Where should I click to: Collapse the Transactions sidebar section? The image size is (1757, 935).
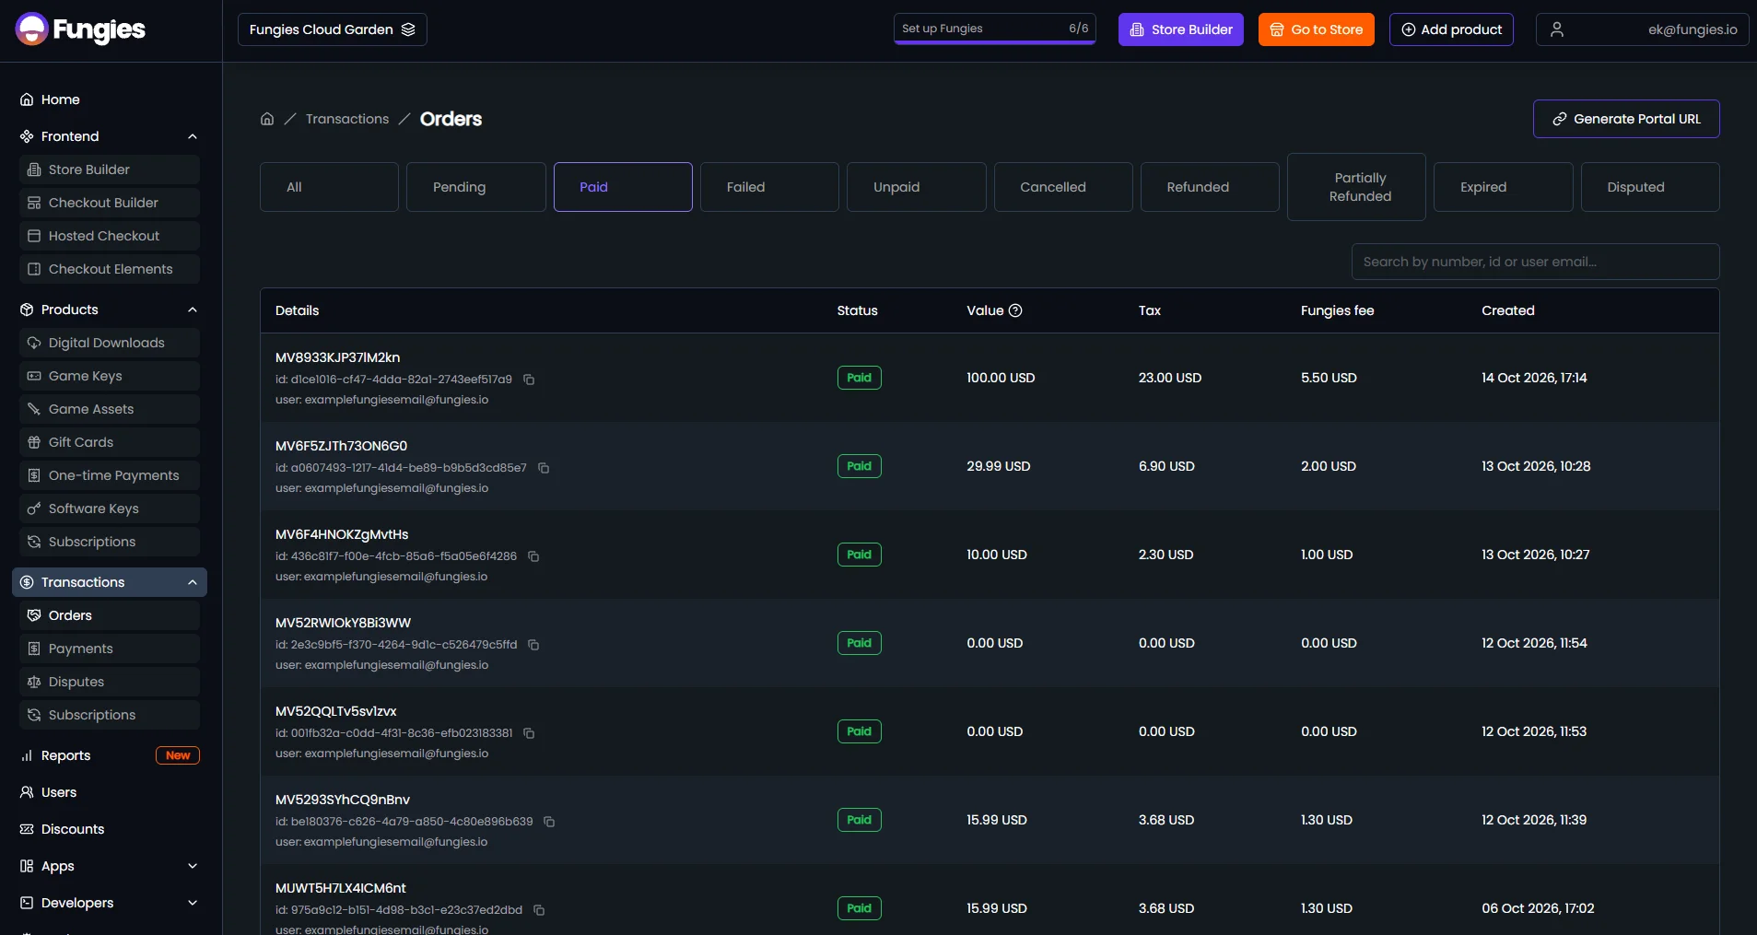pyautogui.click(x=193, y=582)
